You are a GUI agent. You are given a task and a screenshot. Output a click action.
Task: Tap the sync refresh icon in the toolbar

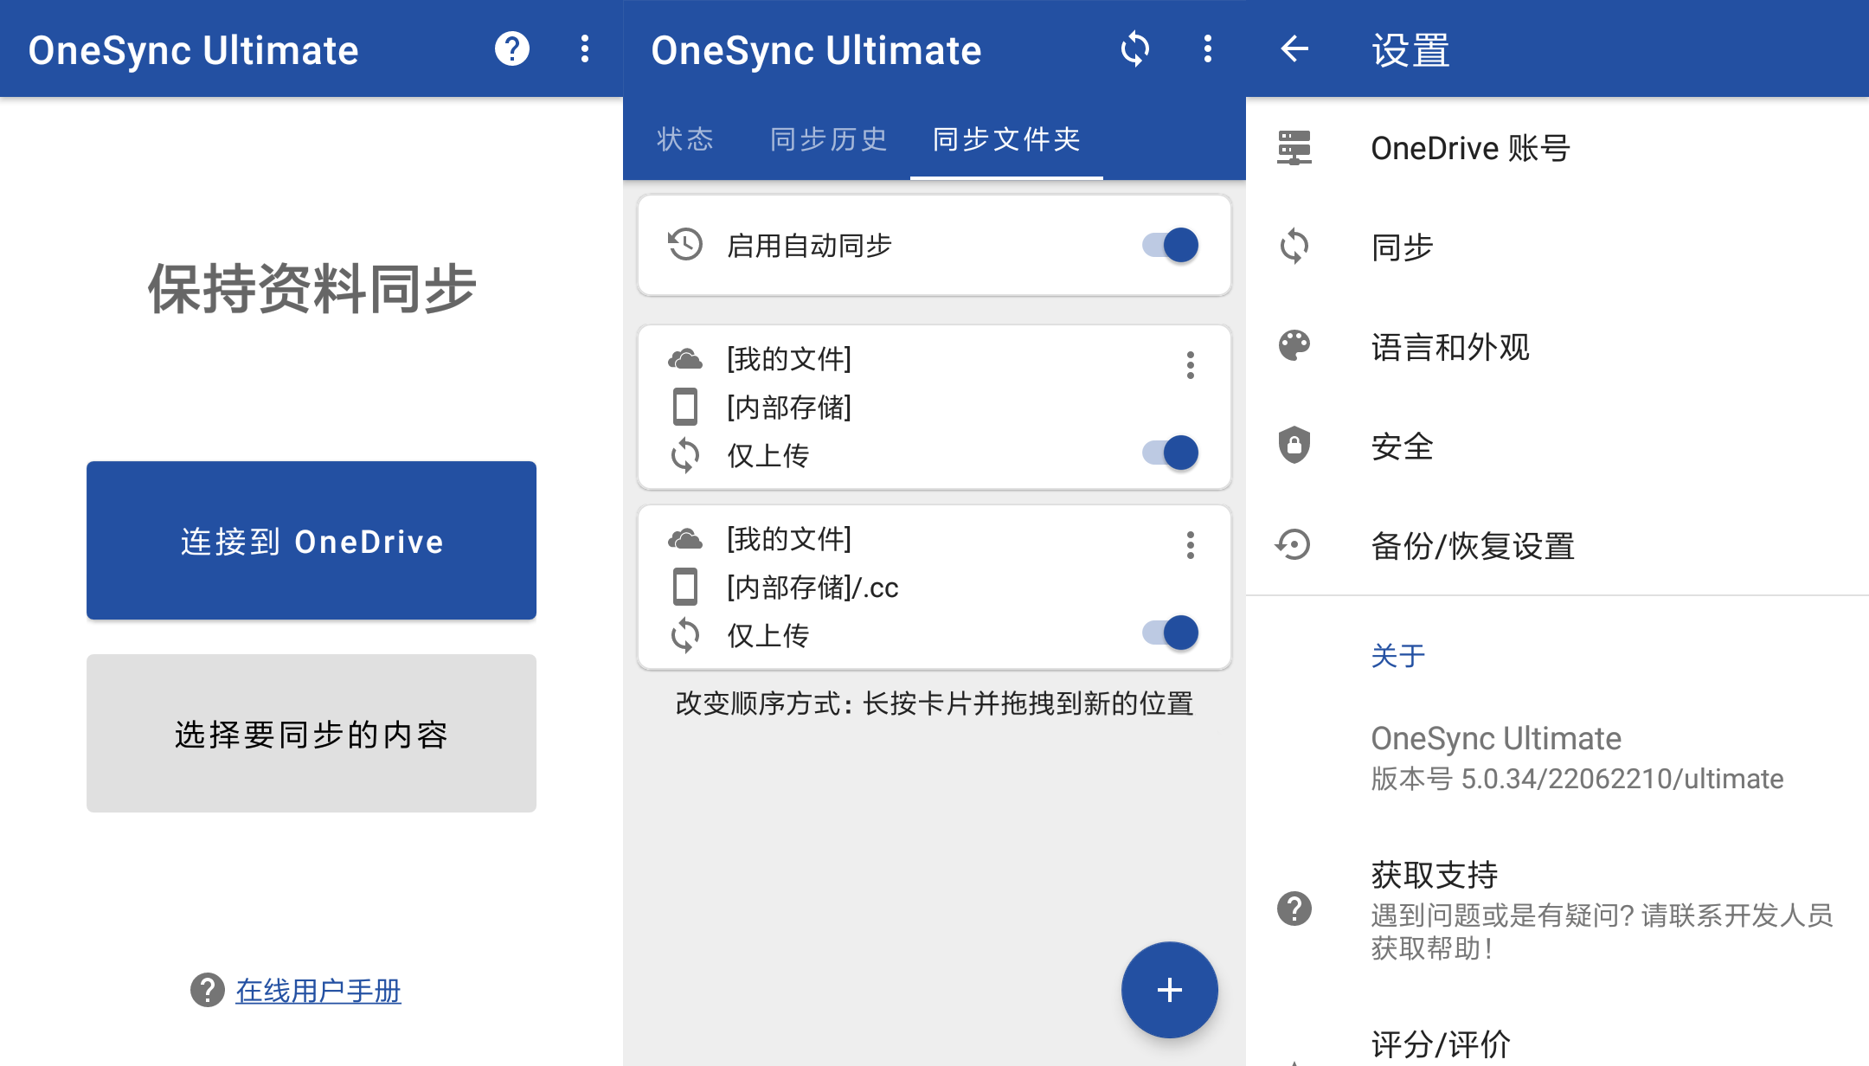[x=1136, y=49]
